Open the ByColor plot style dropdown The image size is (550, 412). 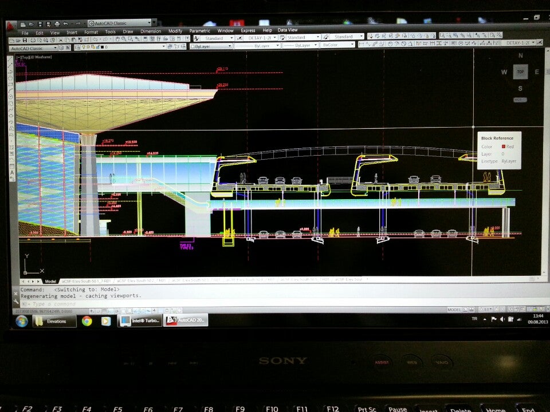[x=338, y=45]
